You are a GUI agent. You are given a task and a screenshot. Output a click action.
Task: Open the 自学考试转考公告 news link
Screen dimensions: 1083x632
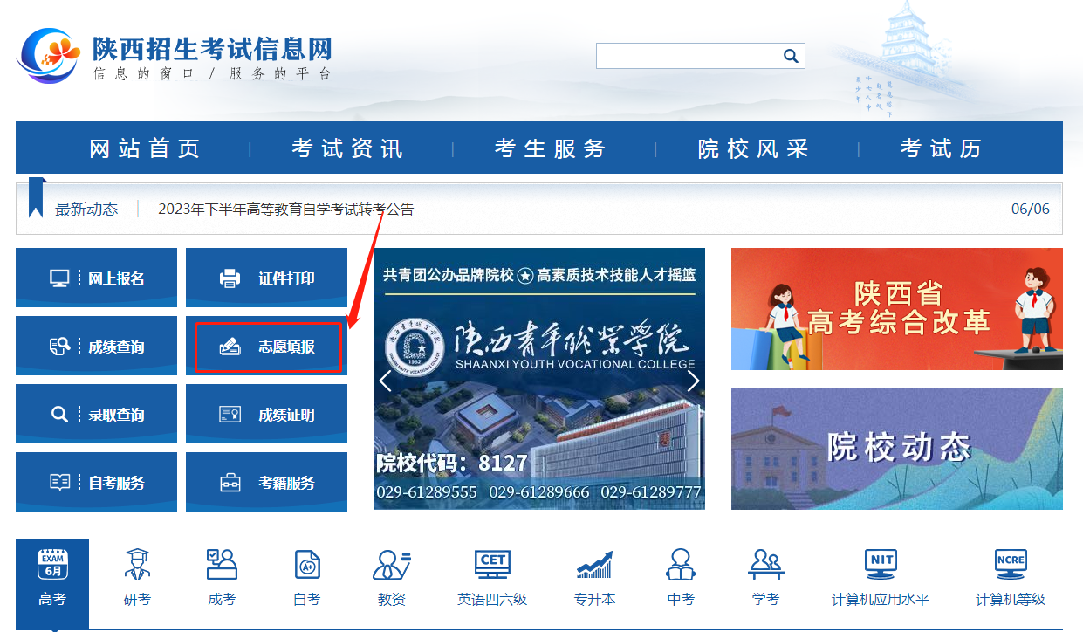(286, 210)
